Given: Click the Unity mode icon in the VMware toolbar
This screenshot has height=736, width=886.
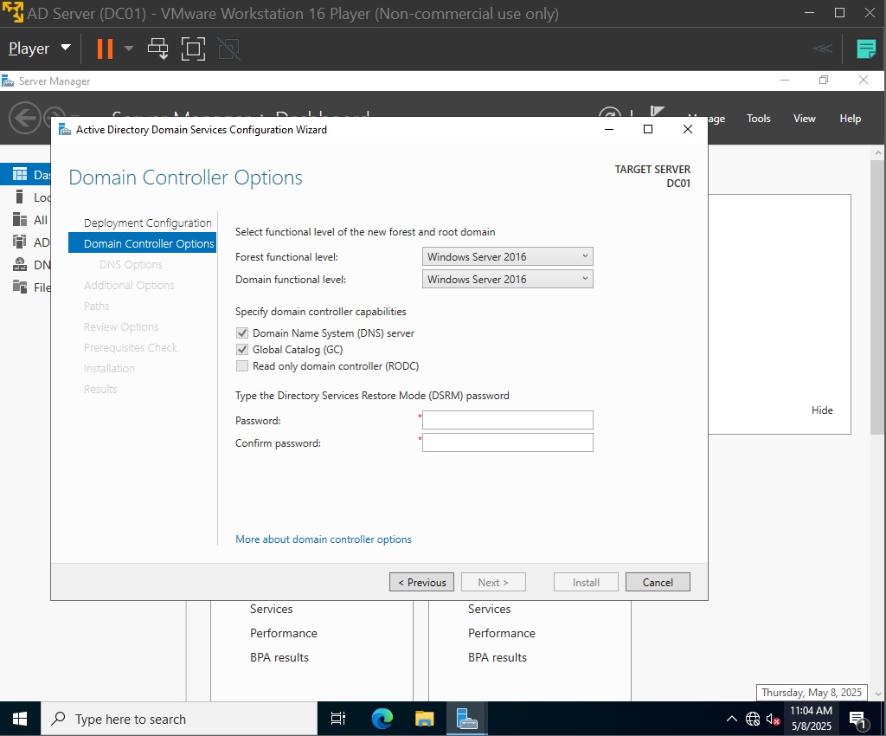Looking at the screenshot, I should point(228,48).
